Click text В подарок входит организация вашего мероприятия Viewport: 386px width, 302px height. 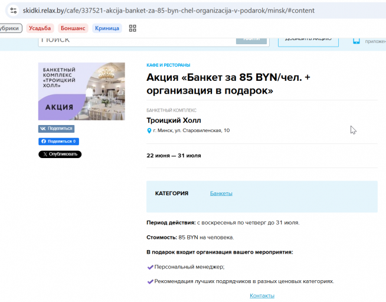tap(220, 252)
